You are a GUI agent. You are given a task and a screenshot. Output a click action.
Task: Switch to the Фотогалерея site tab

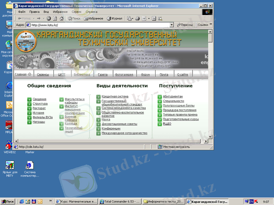point(124,74)
